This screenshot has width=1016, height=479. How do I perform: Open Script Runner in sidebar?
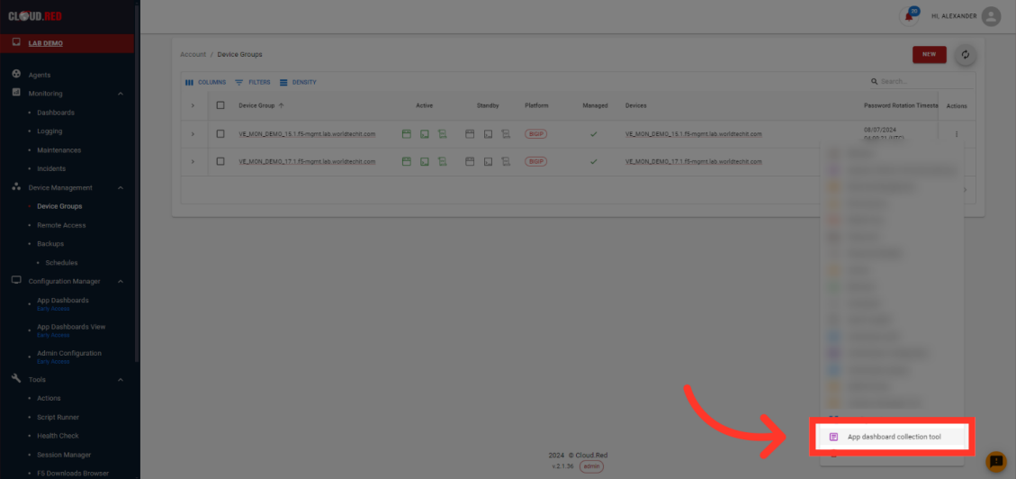(58, 417)
